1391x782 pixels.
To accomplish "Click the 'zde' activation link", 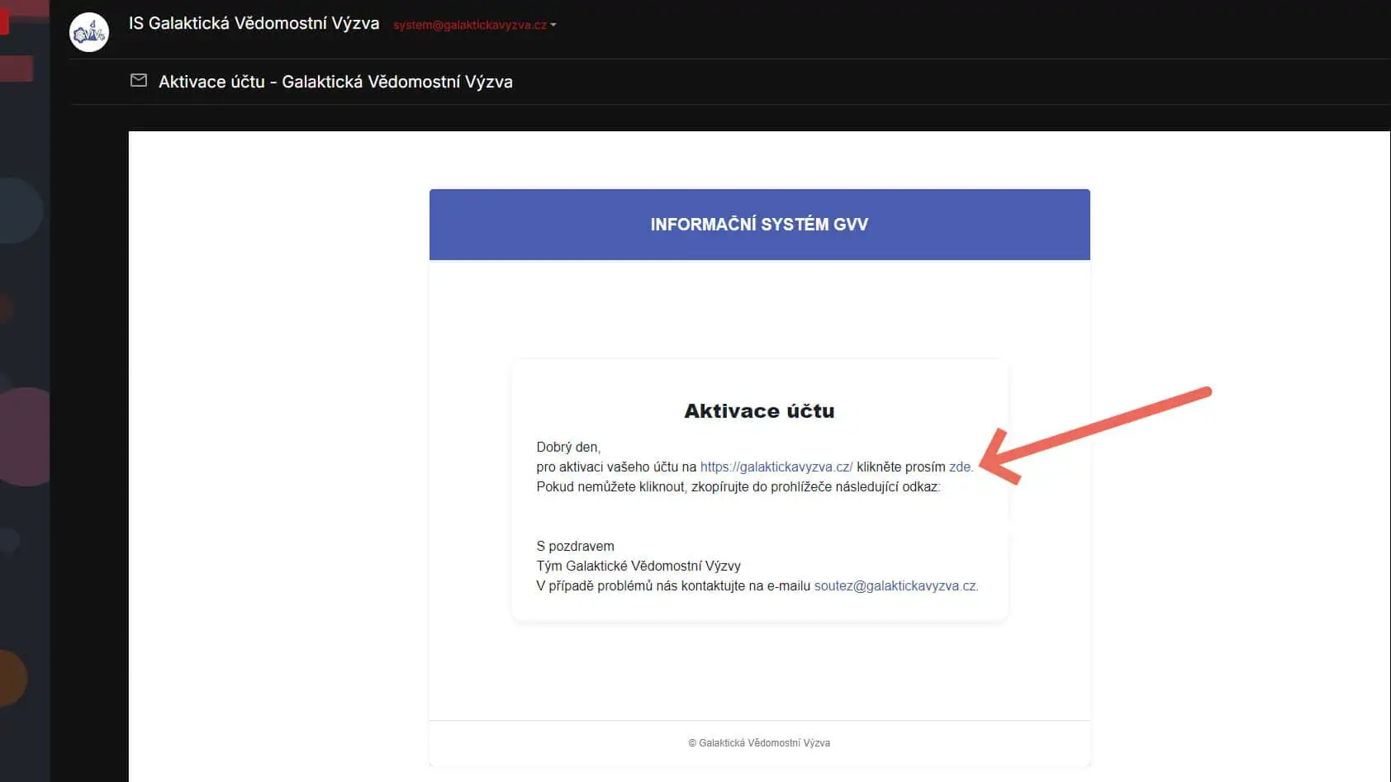I will coord(959,467).
